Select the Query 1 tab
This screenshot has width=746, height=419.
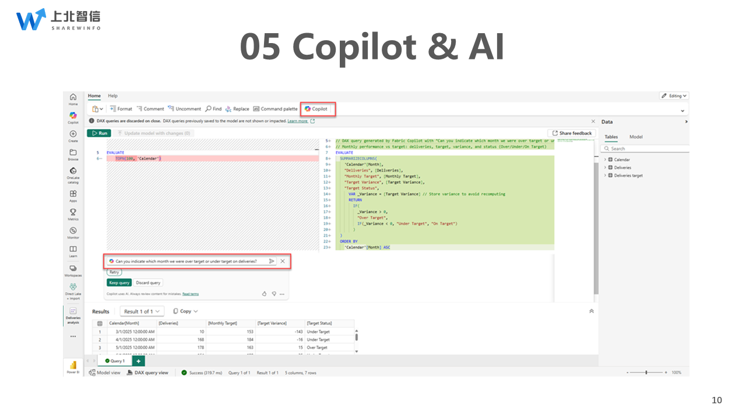click(x=115, y=361)
